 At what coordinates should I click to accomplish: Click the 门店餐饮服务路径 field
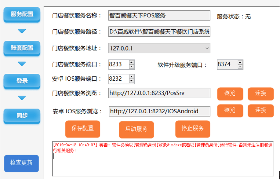pos(159,32)
